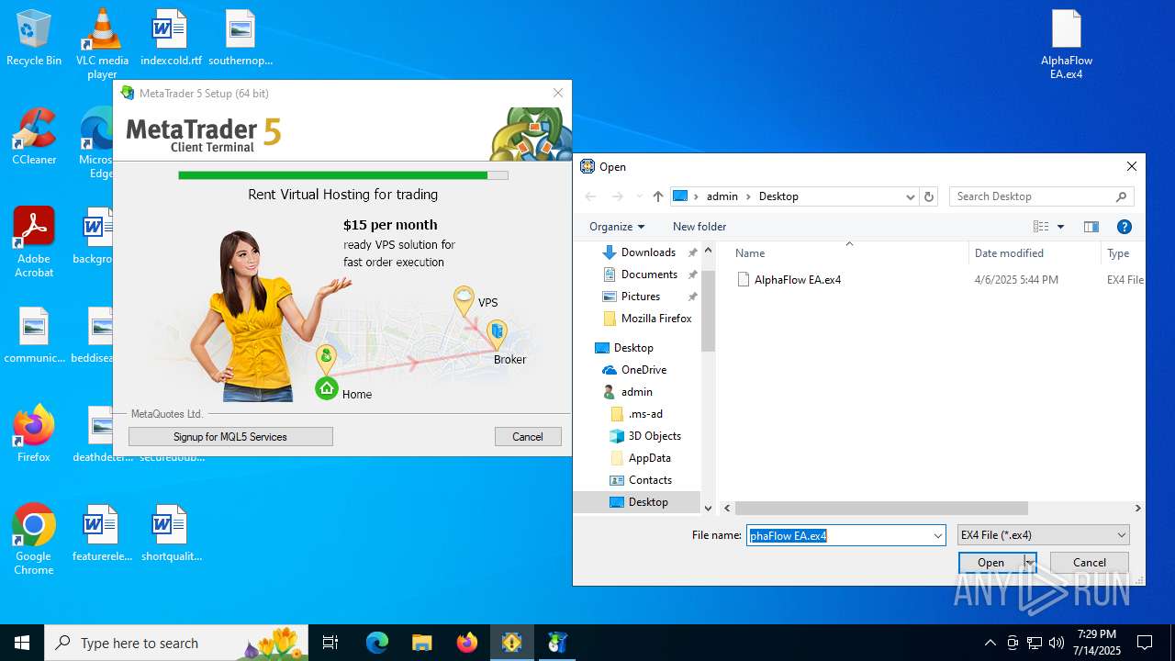The width and height of the screenshot is (1175, 661).
Task: Expand the File name history dropdown
Action: (x=937, y=535)
